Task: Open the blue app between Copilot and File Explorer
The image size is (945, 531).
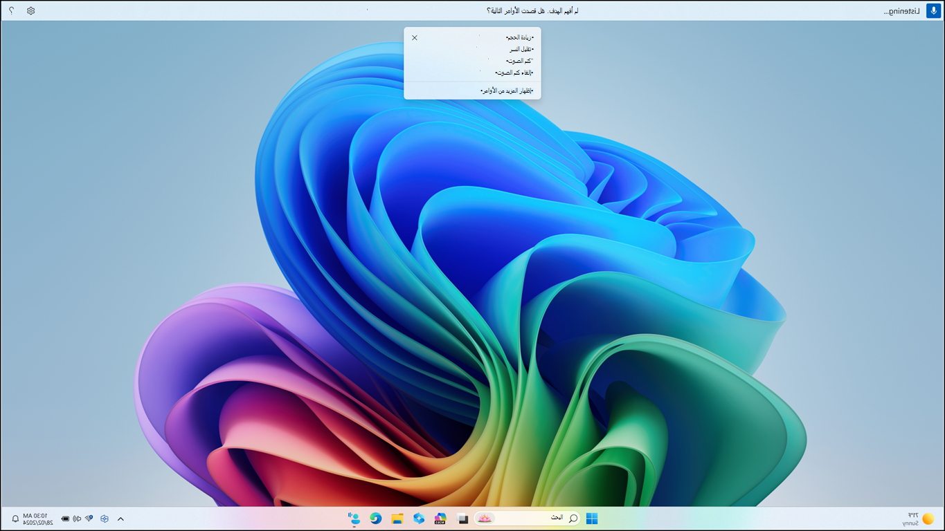Action: click(419, 519)
